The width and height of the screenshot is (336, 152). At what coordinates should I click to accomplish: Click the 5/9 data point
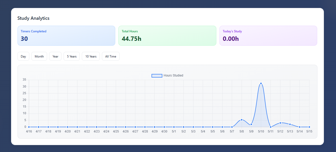[251, 124]
